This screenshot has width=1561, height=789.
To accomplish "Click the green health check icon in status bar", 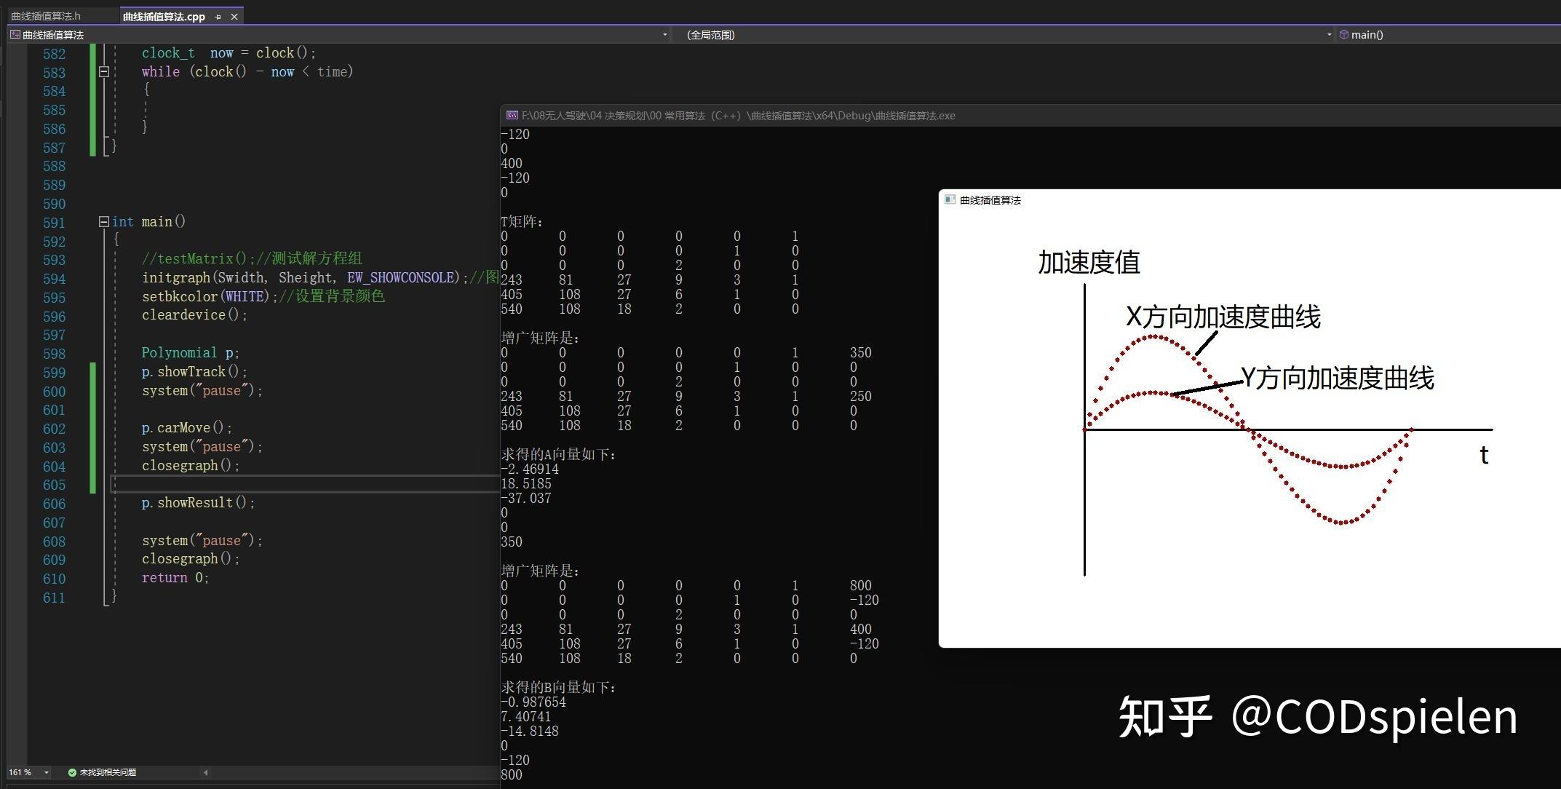I will [x=72, y=773].
